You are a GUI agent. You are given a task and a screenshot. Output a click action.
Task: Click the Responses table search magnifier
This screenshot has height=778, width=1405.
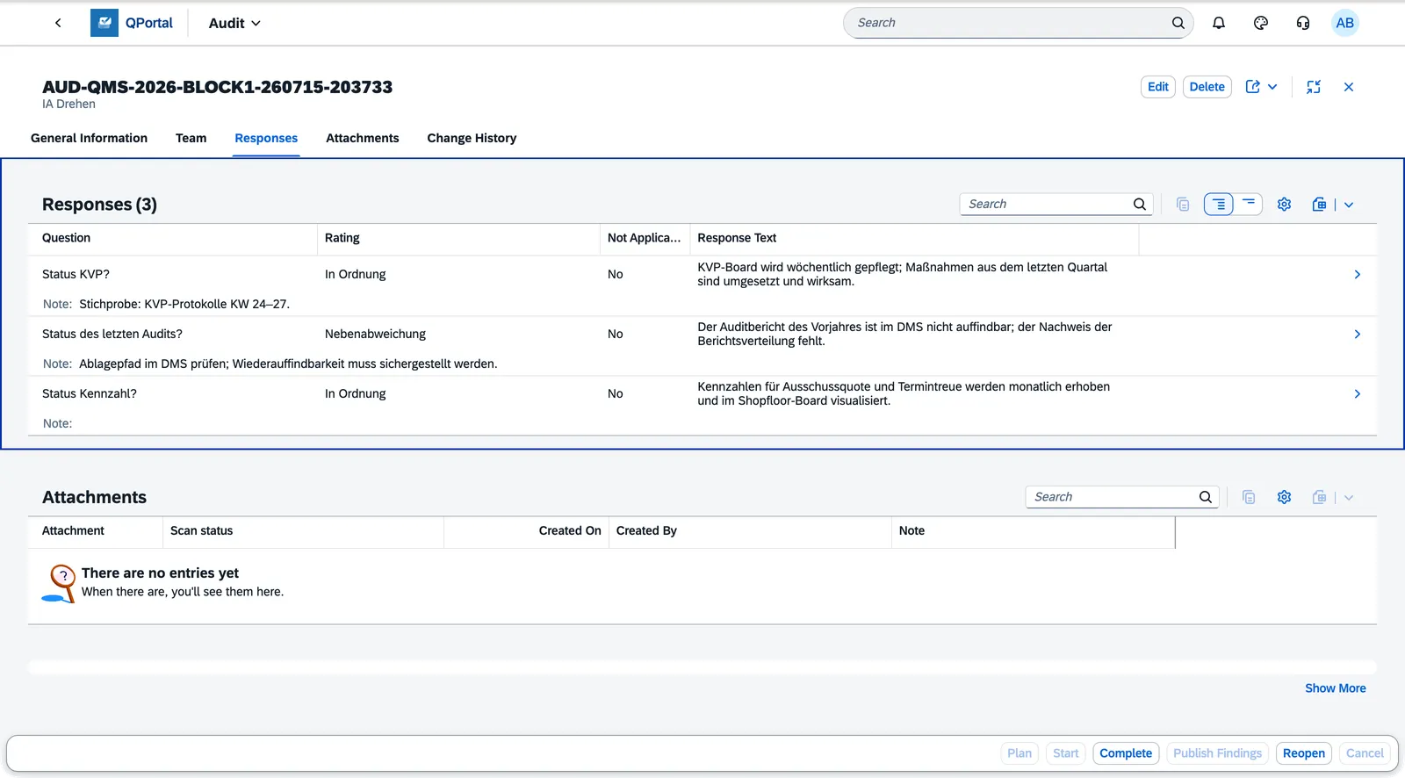tap(1140, 204)
